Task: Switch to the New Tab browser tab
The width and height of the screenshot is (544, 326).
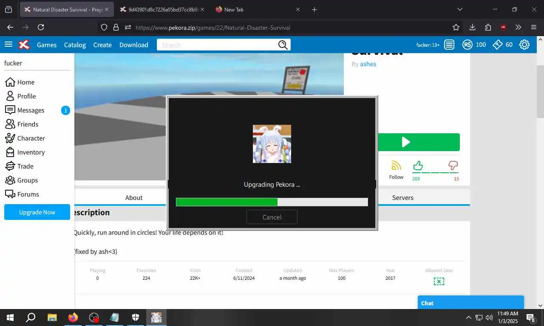Action: [x=258, y=9]
